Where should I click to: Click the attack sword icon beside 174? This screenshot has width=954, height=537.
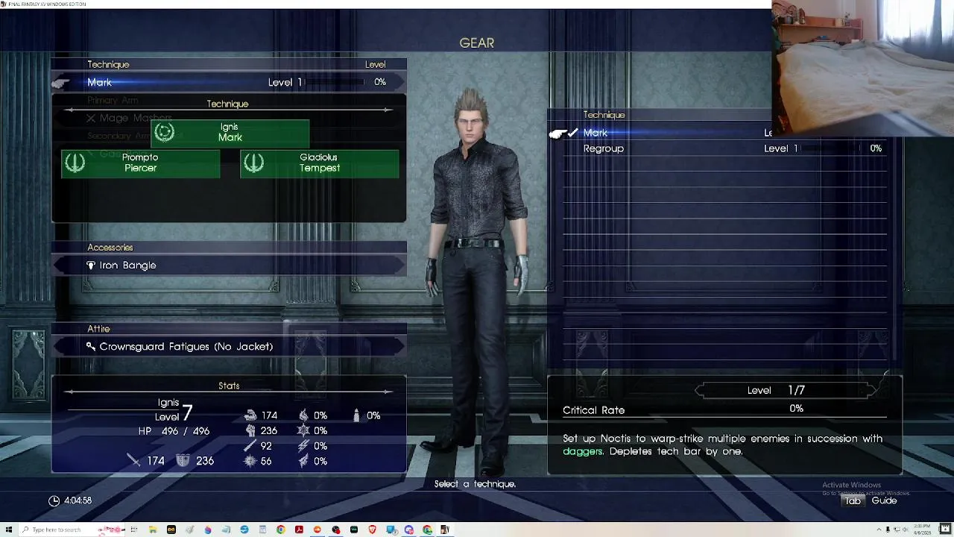pyautogui.click(x=134, y=461)
